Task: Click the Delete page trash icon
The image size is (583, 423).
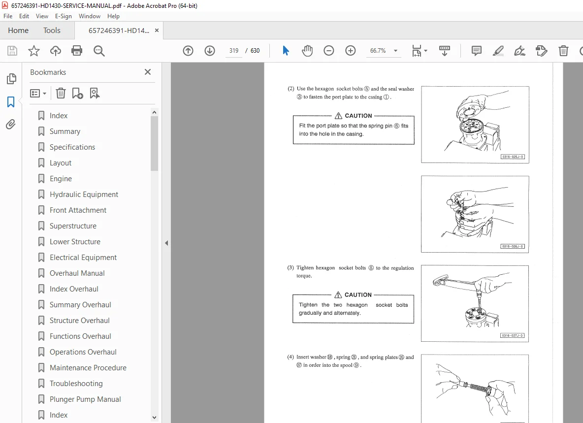Action: click(563, 51)
